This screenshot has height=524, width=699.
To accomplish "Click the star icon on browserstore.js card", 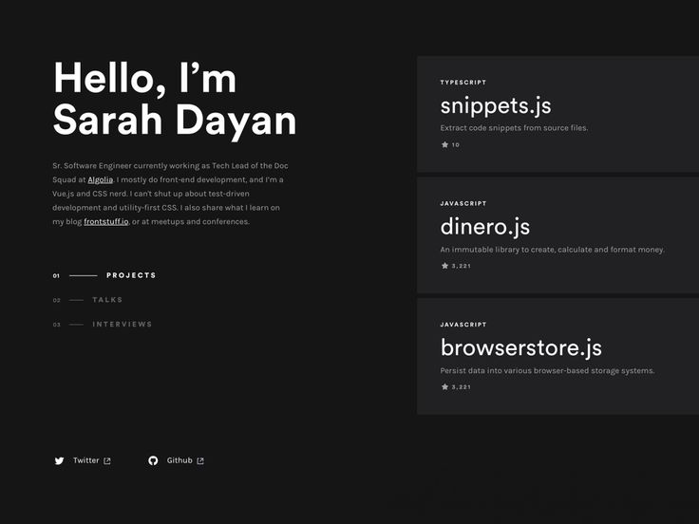I will coord(444,386).
